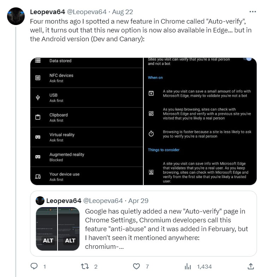Click the USB icon in settings screenshot
Viewport: 263px width, 277px height.
coord(38,98)
